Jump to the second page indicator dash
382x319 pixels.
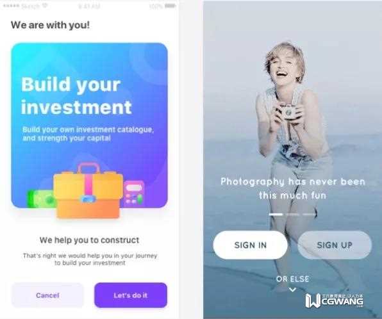[x=293, y=215]
